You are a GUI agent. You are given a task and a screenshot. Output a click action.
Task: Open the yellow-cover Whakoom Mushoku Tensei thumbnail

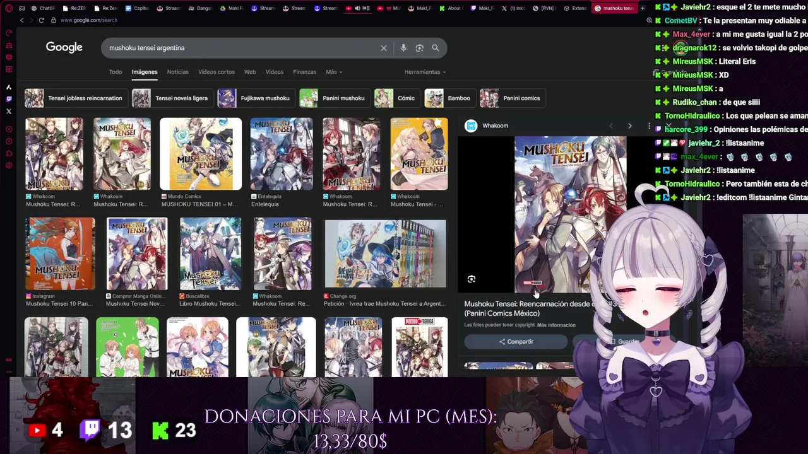[x=419, y=154]
